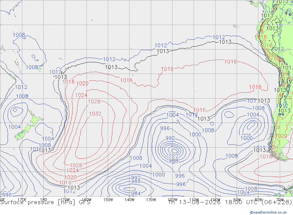Screen dimensions: 293x215
Task: Click the 130W longitude axis label
Action: tap(151, 200)
